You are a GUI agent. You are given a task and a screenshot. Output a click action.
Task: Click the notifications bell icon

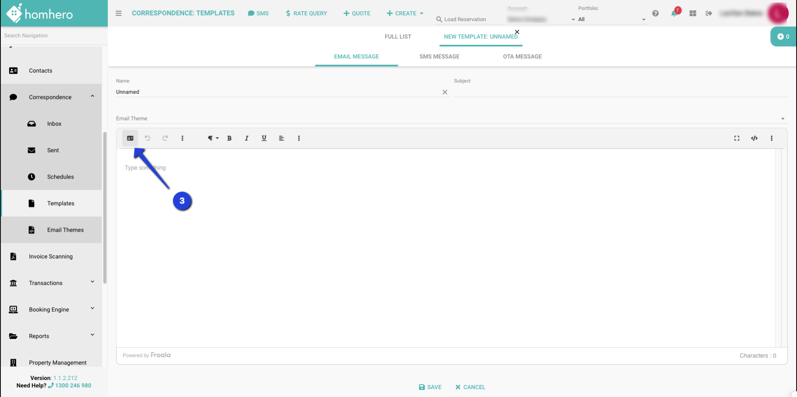(674, 13)
